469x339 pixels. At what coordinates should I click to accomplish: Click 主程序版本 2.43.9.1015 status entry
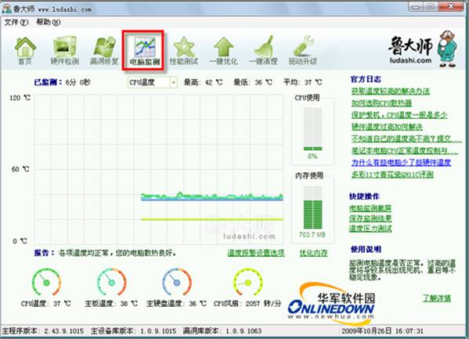43,331
